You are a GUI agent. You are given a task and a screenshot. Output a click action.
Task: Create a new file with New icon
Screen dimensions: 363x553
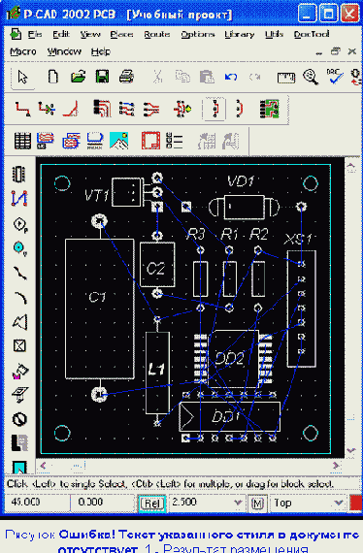pos(53,77)
